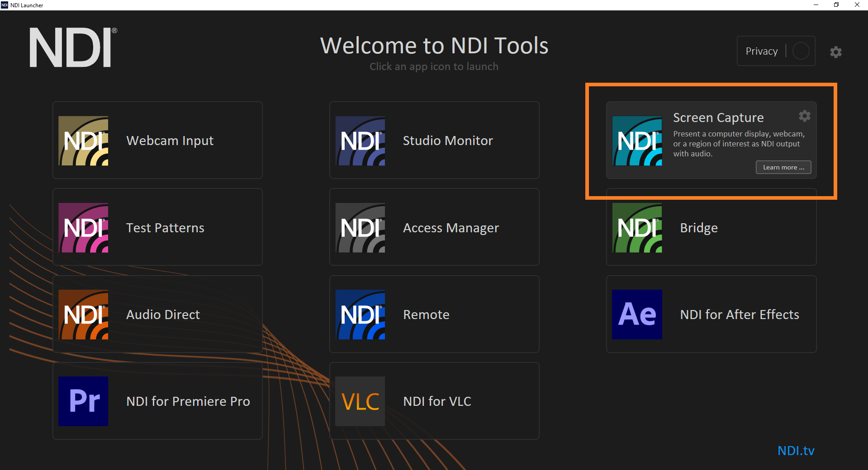Image resolution: width=868 pixels, height=470 pixels.
Task: Start the Remote app icon
Action: (360, 314)
